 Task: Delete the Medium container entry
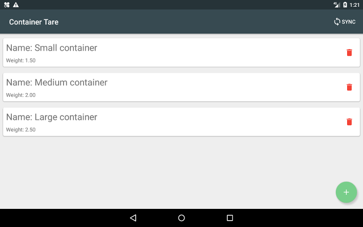tap(349, 87)
